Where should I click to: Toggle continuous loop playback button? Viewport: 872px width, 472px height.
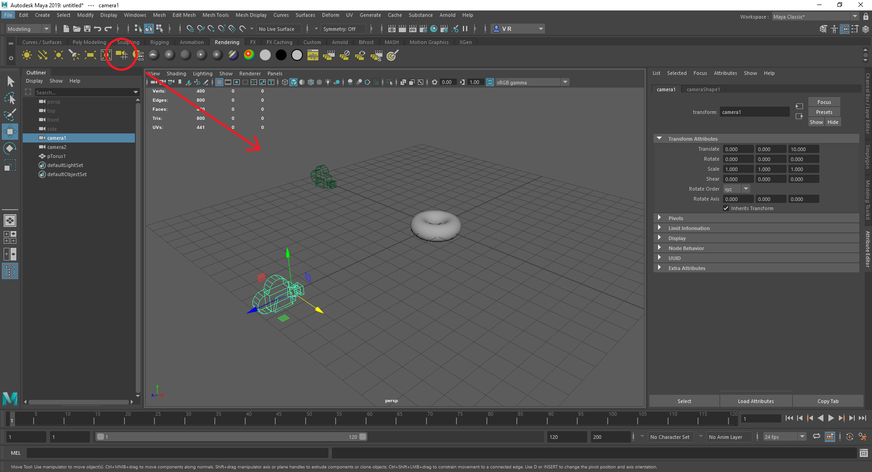tap(816, 437)
